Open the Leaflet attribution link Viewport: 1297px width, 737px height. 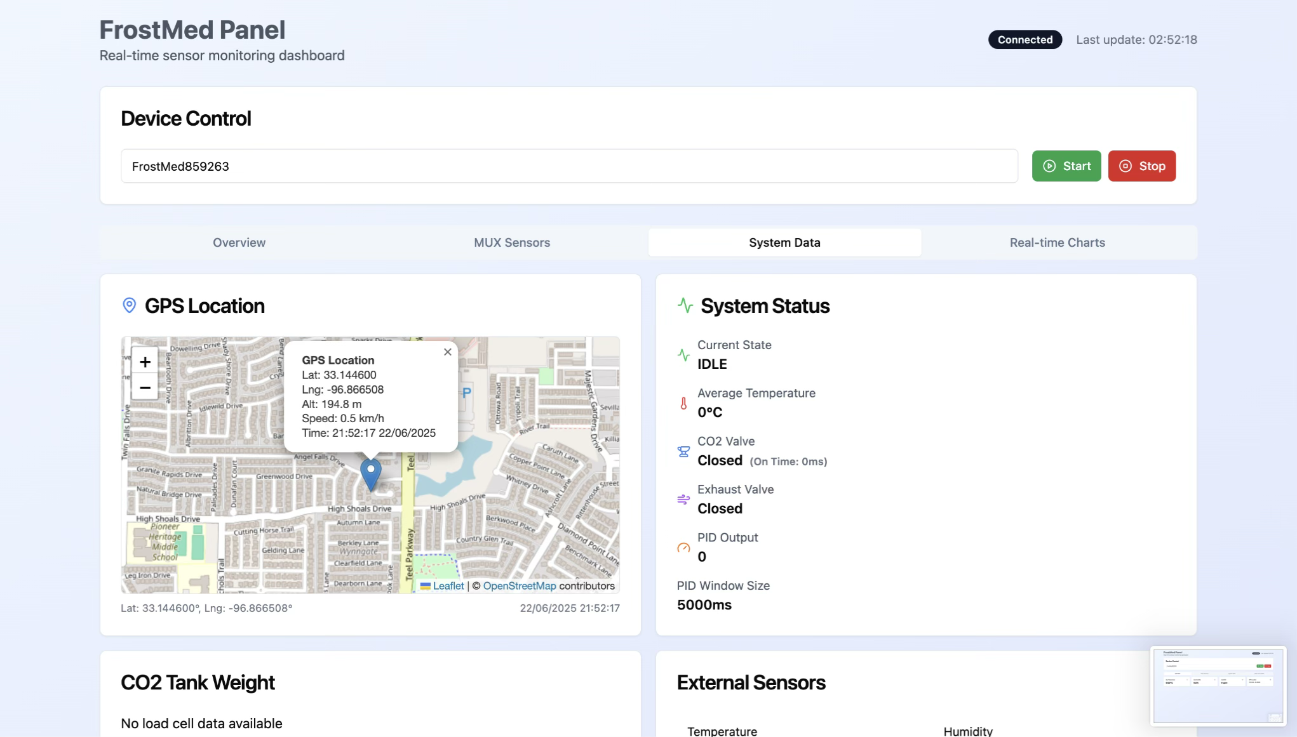(448, 586)
